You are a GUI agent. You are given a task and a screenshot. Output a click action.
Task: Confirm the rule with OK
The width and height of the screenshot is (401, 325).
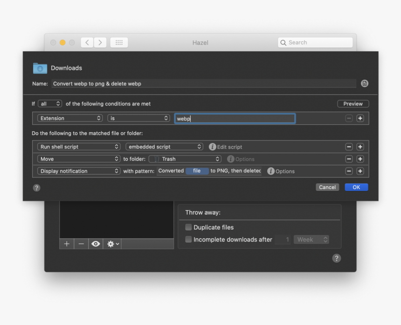tap(356, 187)
